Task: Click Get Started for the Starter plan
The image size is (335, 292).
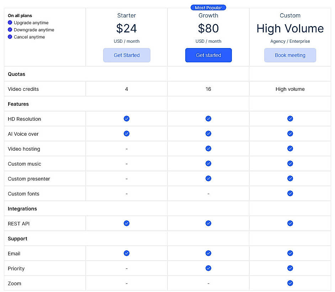Action: pos(127,55)
